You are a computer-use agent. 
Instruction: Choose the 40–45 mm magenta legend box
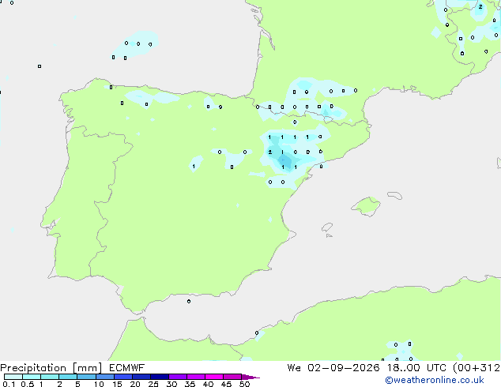click(x=214, y=377)
